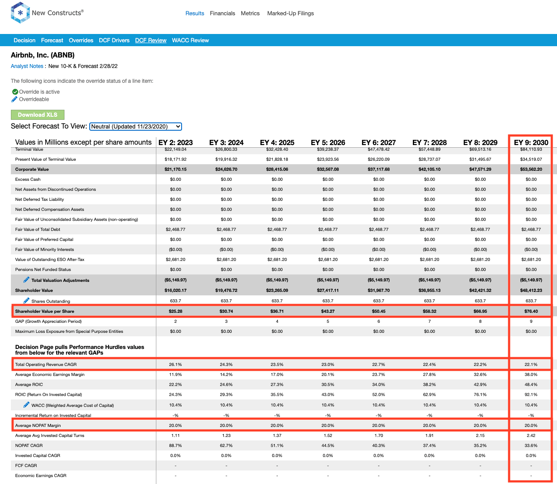This screenshot has height=484, width=557.
Task: Click the Shareholder Value per Share label
Action: [44, 311]
